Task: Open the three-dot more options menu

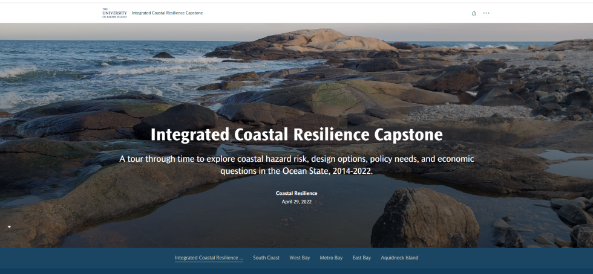Action: 486,13
